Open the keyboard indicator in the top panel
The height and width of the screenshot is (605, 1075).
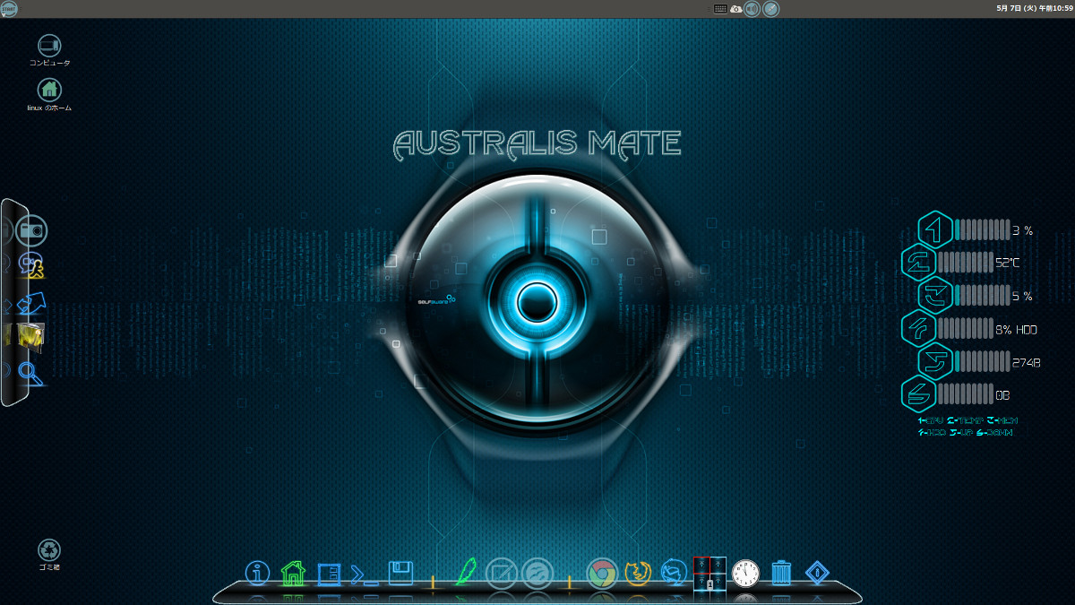pyautogui.click(x=720, y=9)
